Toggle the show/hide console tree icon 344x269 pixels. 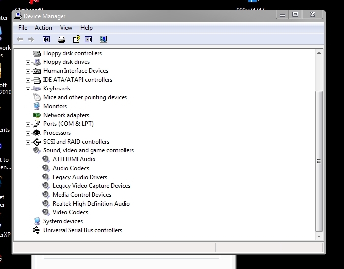[46, 39]
